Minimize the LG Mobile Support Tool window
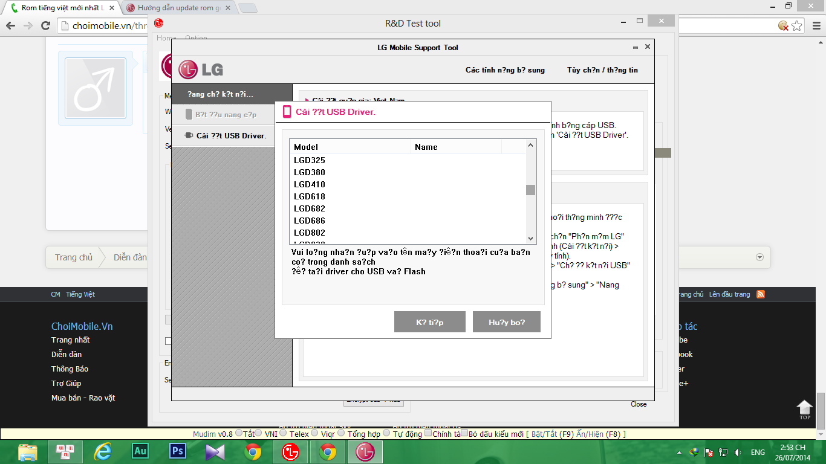 [636, 47]
